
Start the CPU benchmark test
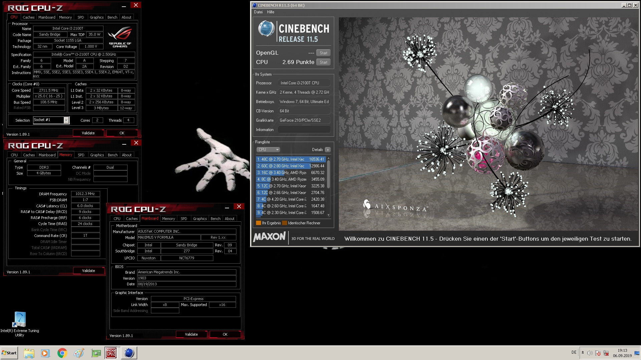[323, 62]
